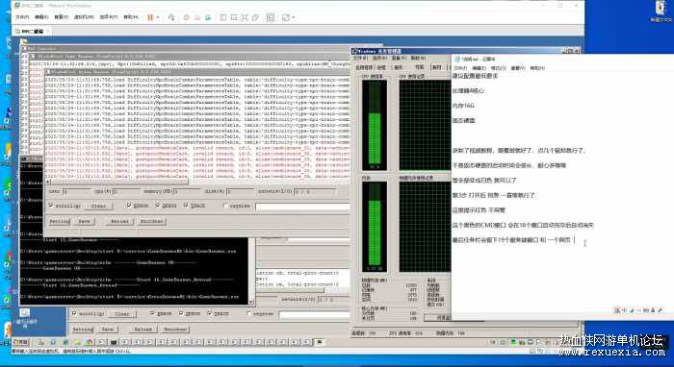Click the stretch guest icon in VMware toolbar
Screen dimensions: 674x367
pyautogui.click(x=285, y=17)
